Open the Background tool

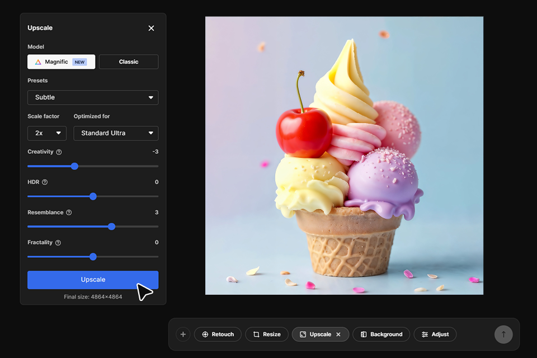[x=381, y=335]
